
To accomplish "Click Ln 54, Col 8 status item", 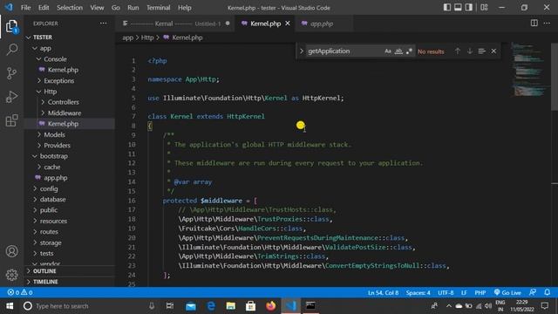I will (x=383, y=293).
